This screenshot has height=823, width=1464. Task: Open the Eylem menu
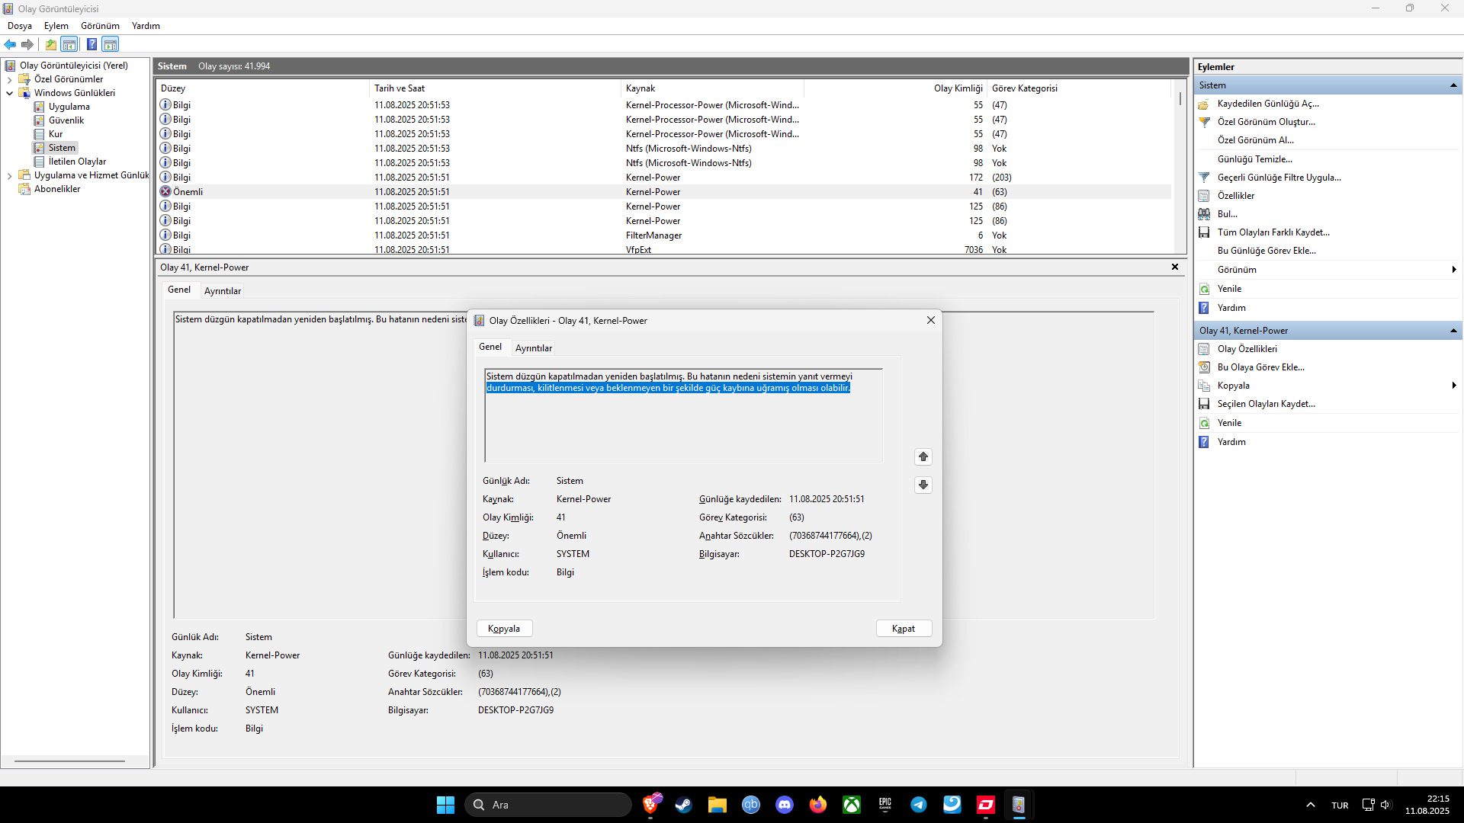coord(56,26)
